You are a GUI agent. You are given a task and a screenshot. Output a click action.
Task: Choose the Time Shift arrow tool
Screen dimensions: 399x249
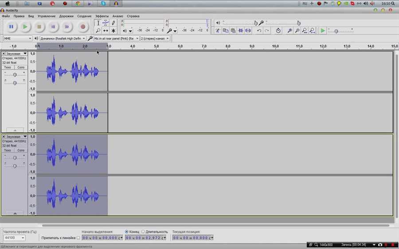coord(106,31)
